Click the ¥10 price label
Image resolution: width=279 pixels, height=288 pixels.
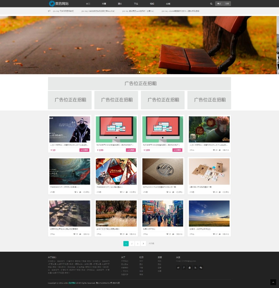tap(53, 150)
